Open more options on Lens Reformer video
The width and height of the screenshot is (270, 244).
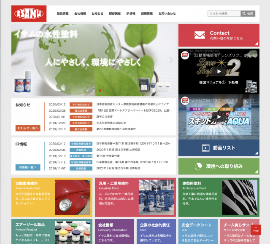[253, 55]
